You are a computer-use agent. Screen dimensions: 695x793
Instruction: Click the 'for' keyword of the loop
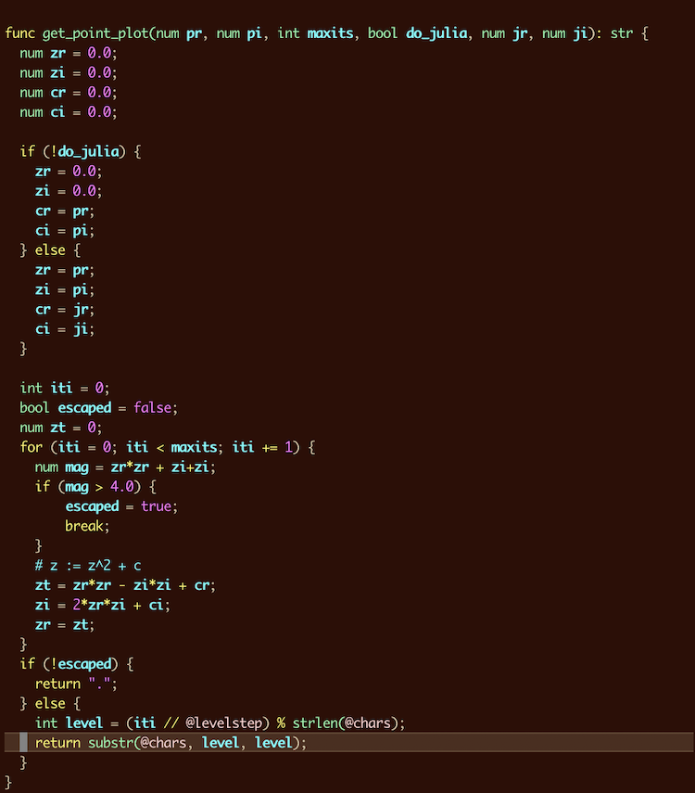pos(31,447)
